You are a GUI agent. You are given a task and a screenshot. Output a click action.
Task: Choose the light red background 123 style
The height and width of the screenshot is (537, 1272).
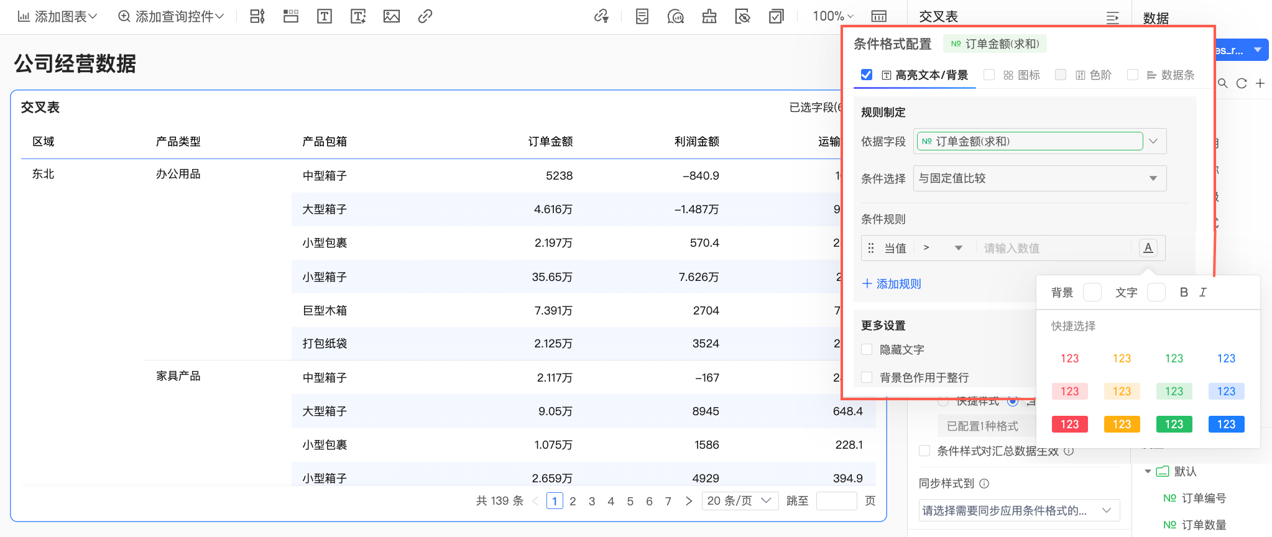pyautogui.click(x=1070, y=392)
